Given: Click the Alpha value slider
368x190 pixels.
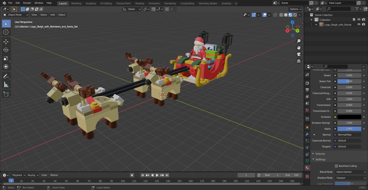Looking at the screenshot, I should (349, 129).
